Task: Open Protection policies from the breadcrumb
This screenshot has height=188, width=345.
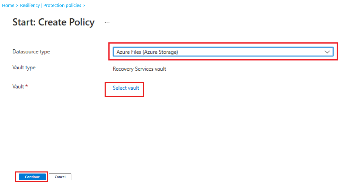Action: pos(62,6)
